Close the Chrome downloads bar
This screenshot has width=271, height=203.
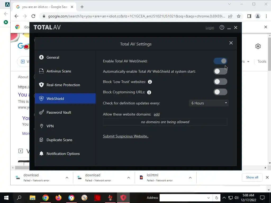[267, 177]
